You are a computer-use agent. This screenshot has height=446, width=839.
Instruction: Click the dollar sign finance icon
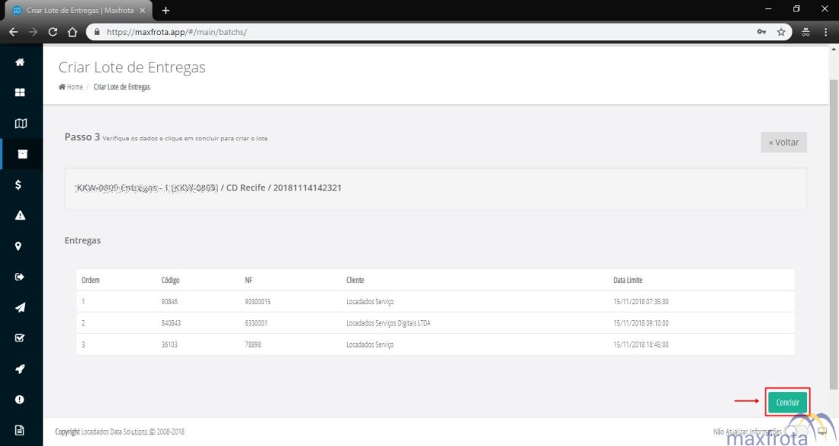(20, 184)
